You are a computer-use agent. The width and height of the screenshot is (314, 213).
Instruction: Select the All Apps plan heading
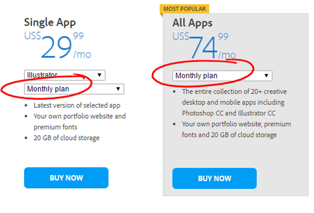(192, 23)
